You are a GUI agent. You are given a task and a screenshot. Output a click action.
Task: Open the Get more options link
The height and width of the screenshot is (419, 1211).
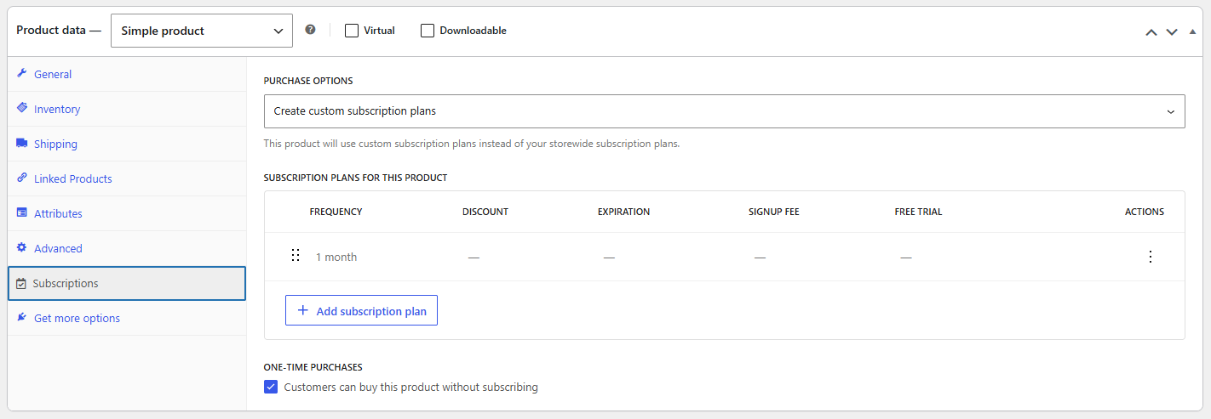click(77, 318)
